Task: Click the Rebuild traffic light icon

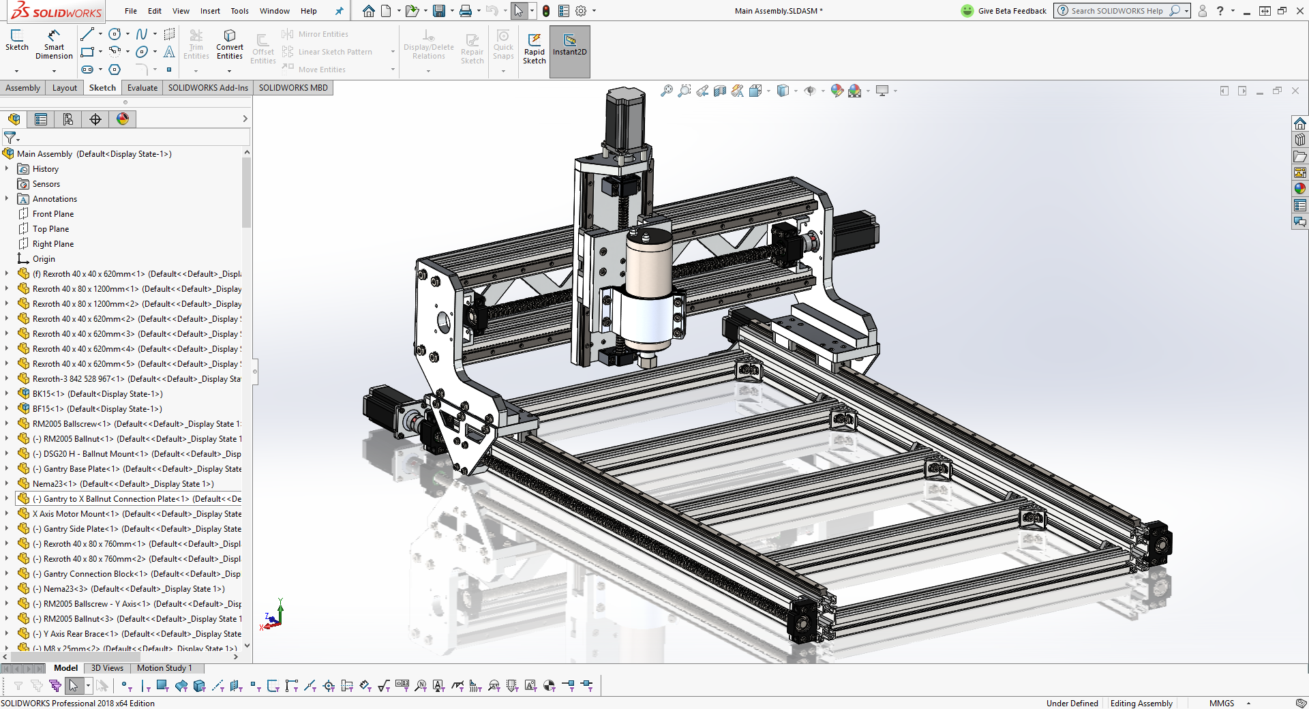Action: click(x=546, y=11)
